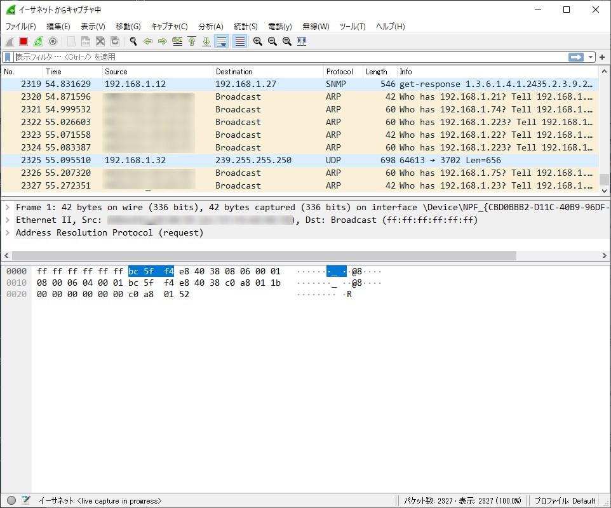Viewport: 611px width, 508px height.
Task: Click the expert information circle in status bar
Action: click(x=11, y=500)
